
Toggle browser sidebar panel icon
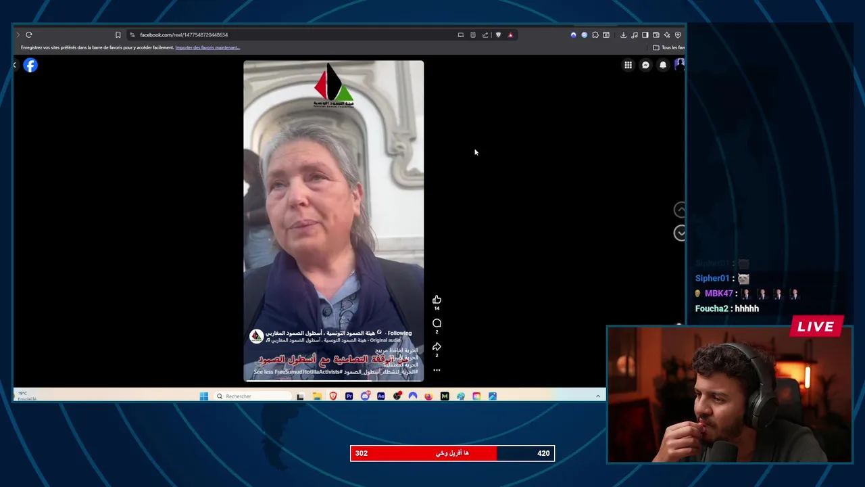pyautogui.click(x=645, y=34)
